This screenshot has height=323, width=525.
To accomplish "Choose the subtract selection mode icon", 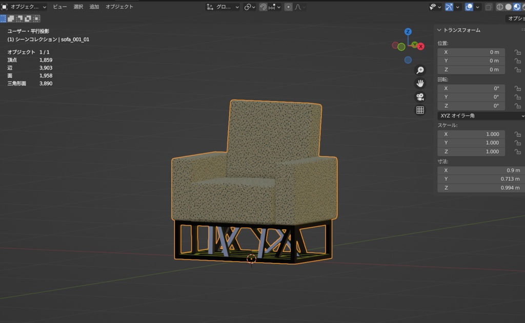I will point(19,19).
